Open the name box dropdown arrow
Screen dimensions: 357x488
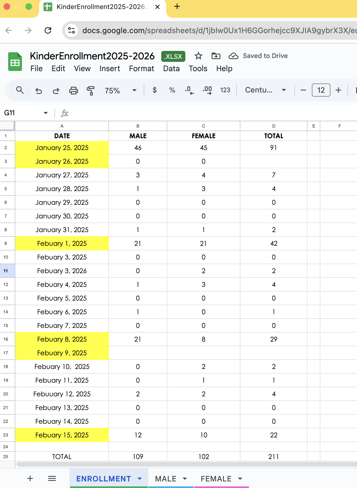coord(45,113)
